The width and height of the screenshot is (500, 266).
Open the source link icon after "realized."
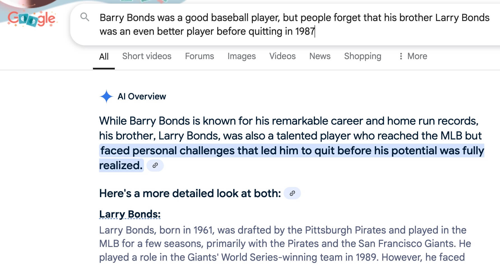tap(155, 165)
